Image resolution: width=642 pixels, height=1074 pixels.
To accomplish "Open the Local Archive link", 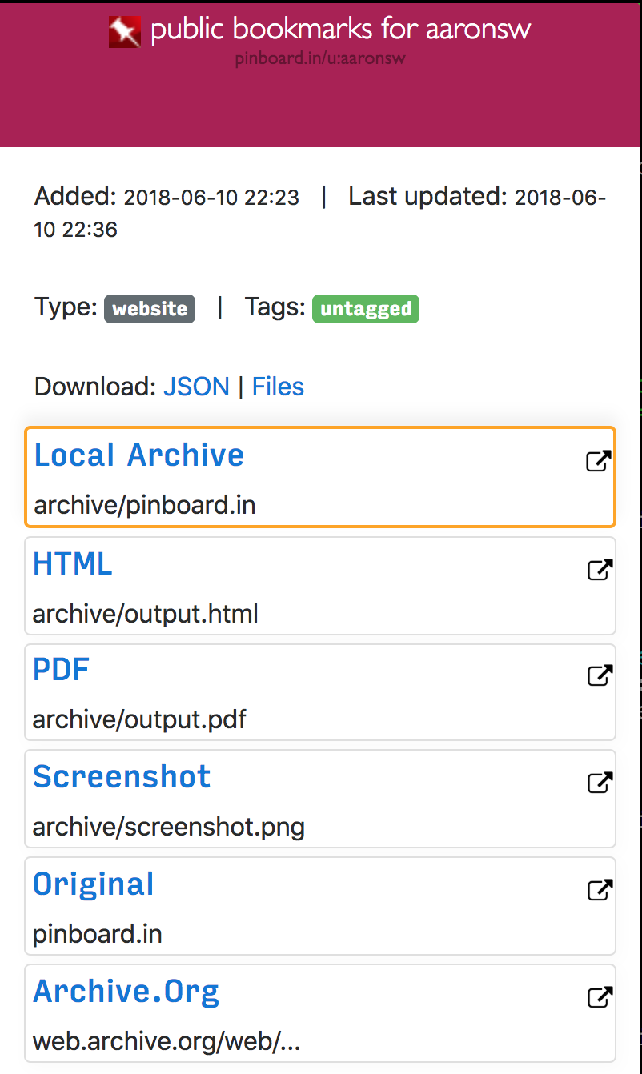I will 139,455.
